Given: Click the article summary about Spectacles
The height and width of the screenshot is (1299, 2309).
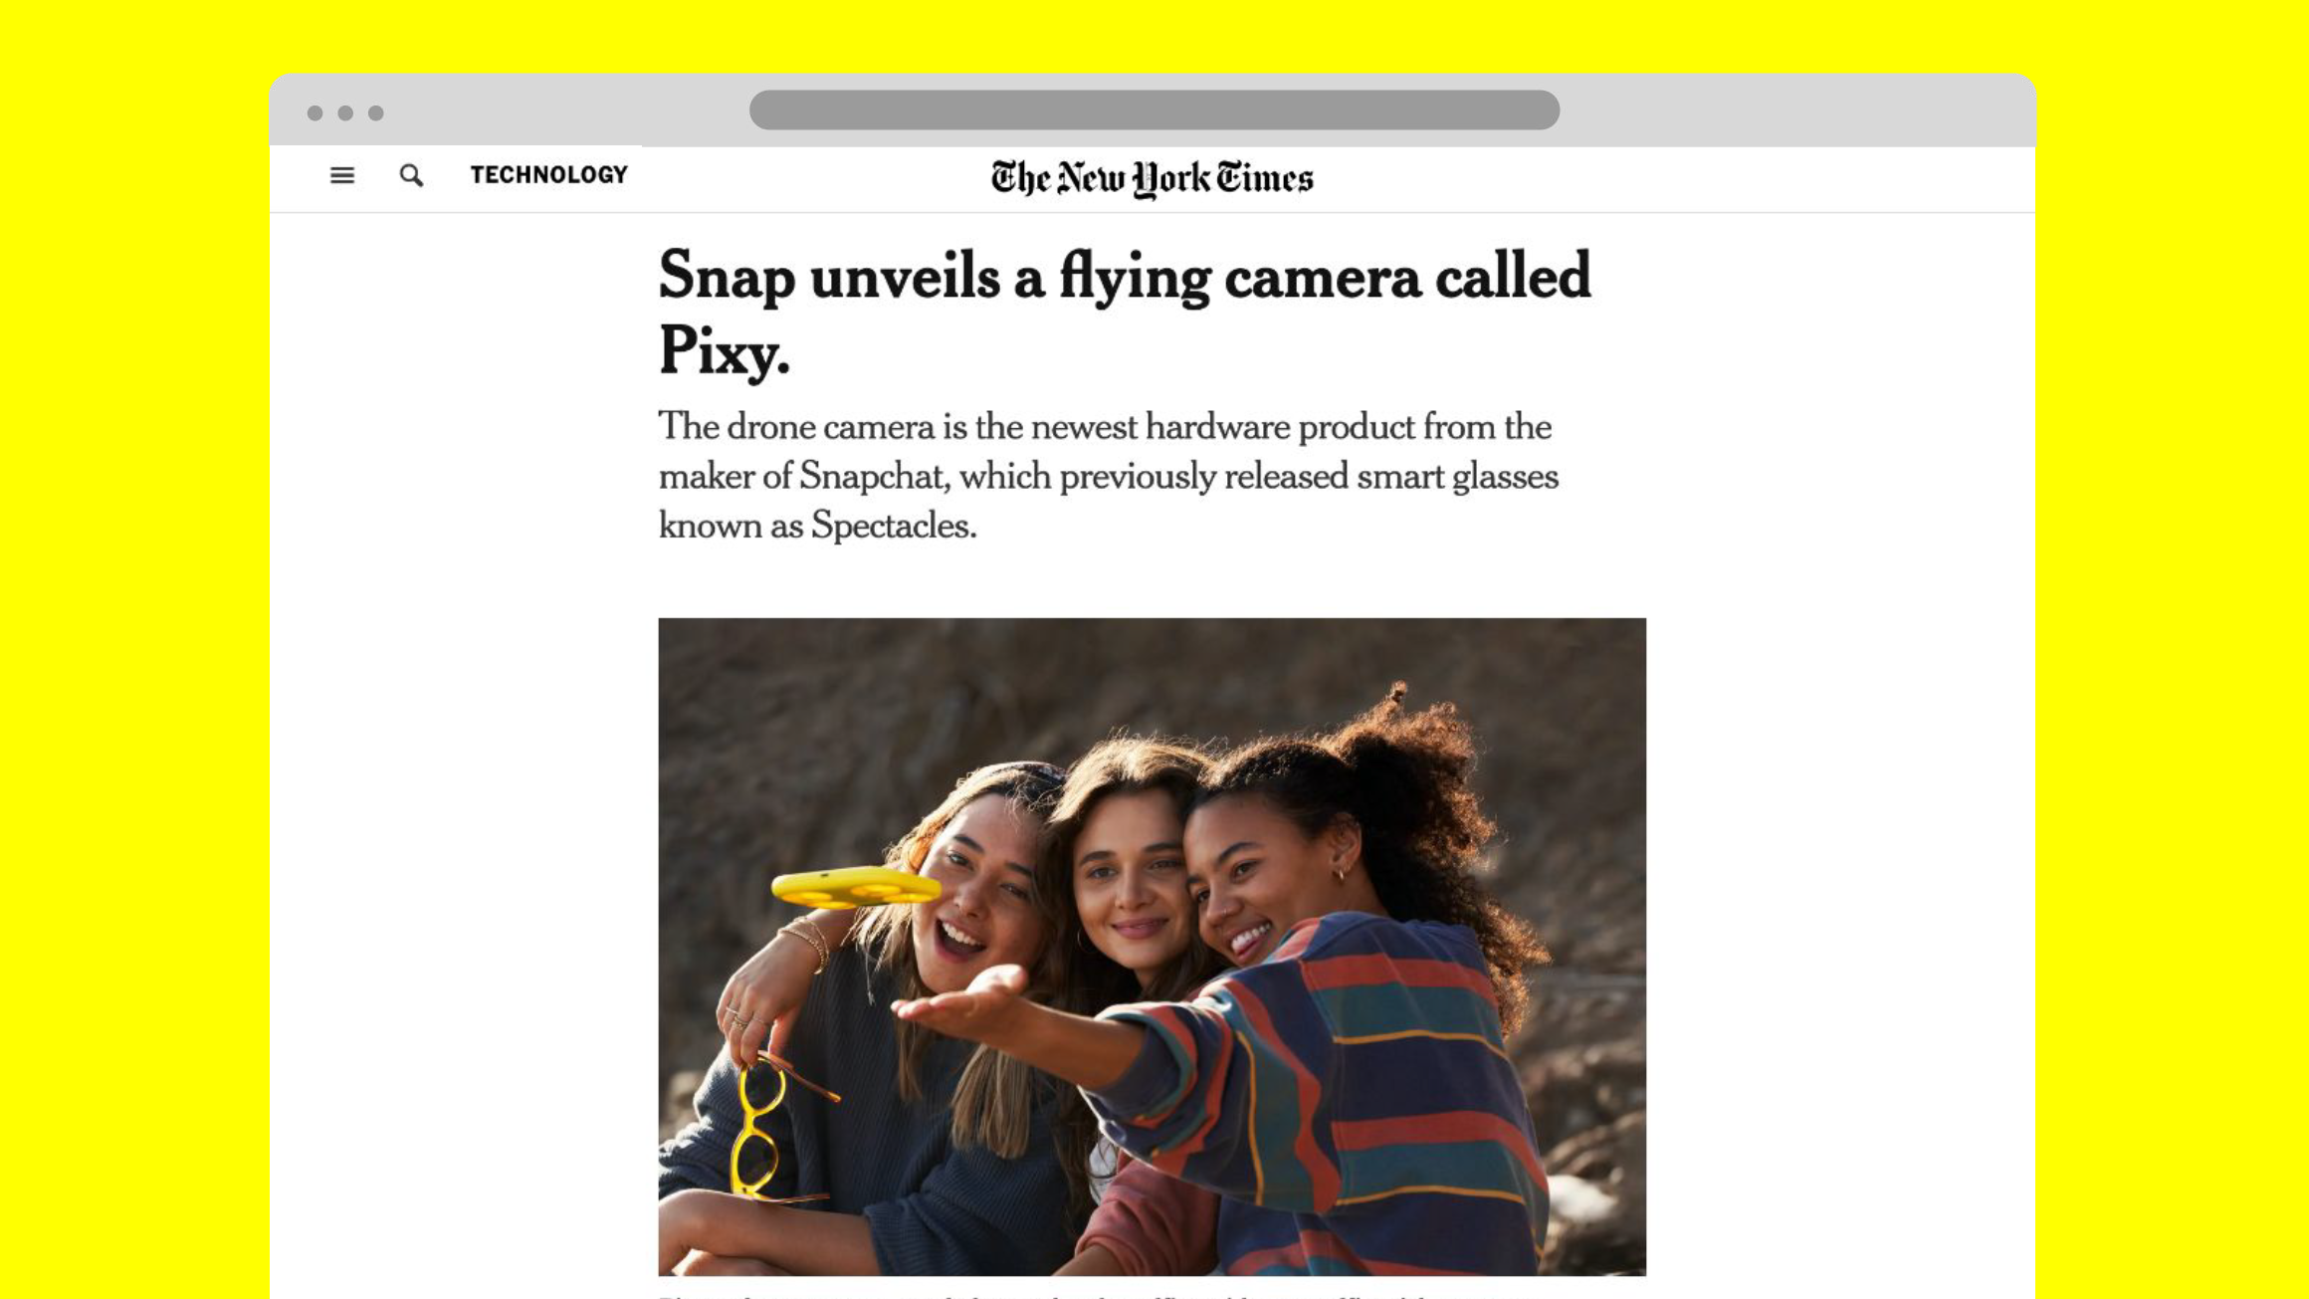Looking at the screenshot, I should tap(1108, 476).
